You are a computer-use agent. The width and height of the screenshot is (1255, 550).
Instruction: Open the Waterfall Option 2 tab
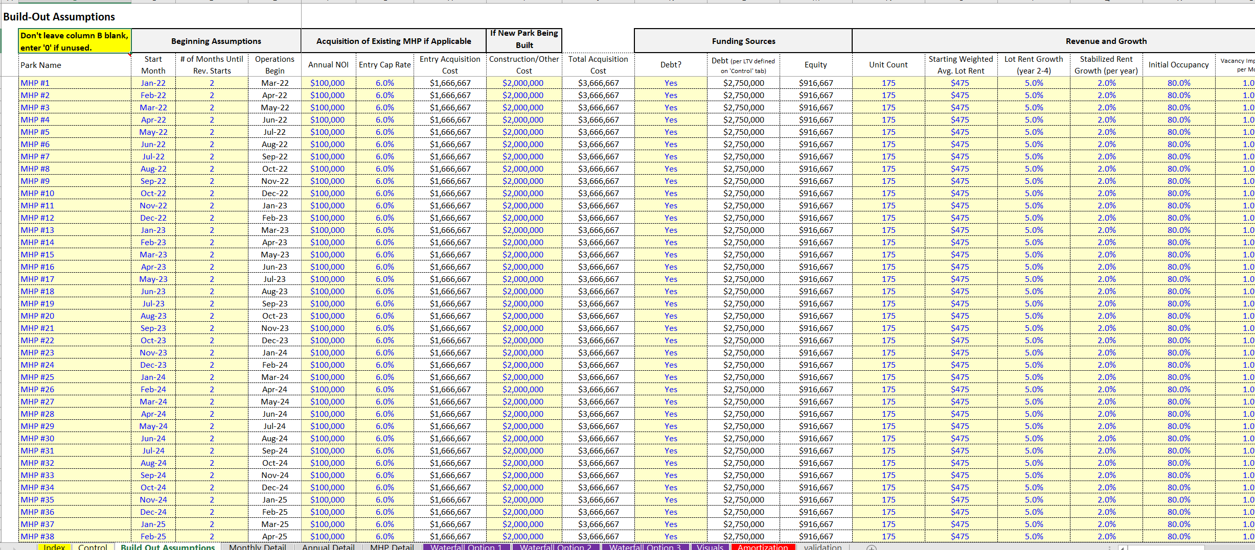(x=555, y=547)
